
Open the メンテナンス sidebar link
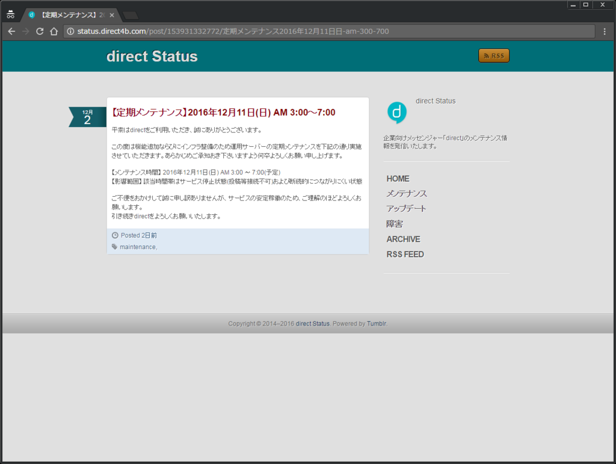(x=407, y=194)
